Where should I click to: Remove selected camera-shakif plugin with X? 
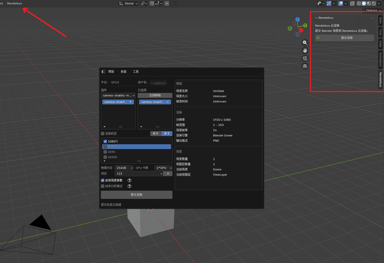[x=168, y=102]
